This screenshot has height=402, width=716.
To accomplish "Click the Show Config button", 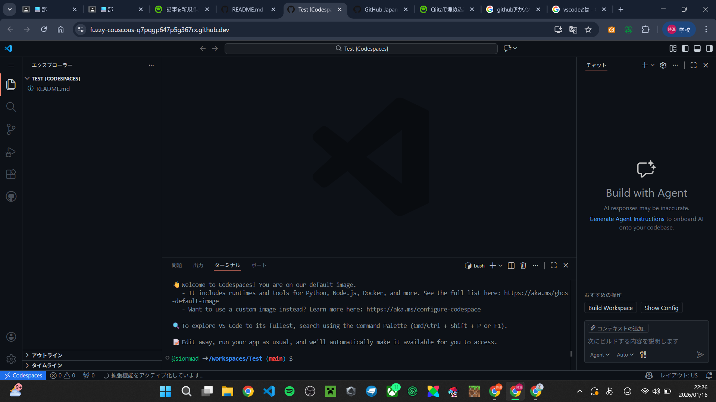I will coord(662,308).
